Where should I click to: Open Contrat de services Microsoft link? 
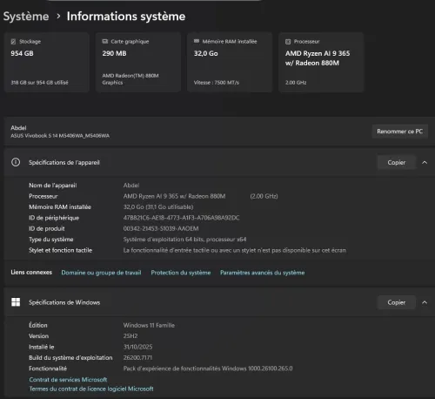[68, 379]
